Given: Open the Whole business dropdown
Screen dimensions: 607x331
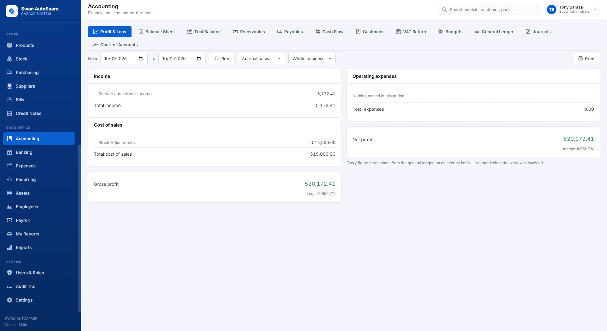Looking at the screenshot, I should click(x=312, y=59).
